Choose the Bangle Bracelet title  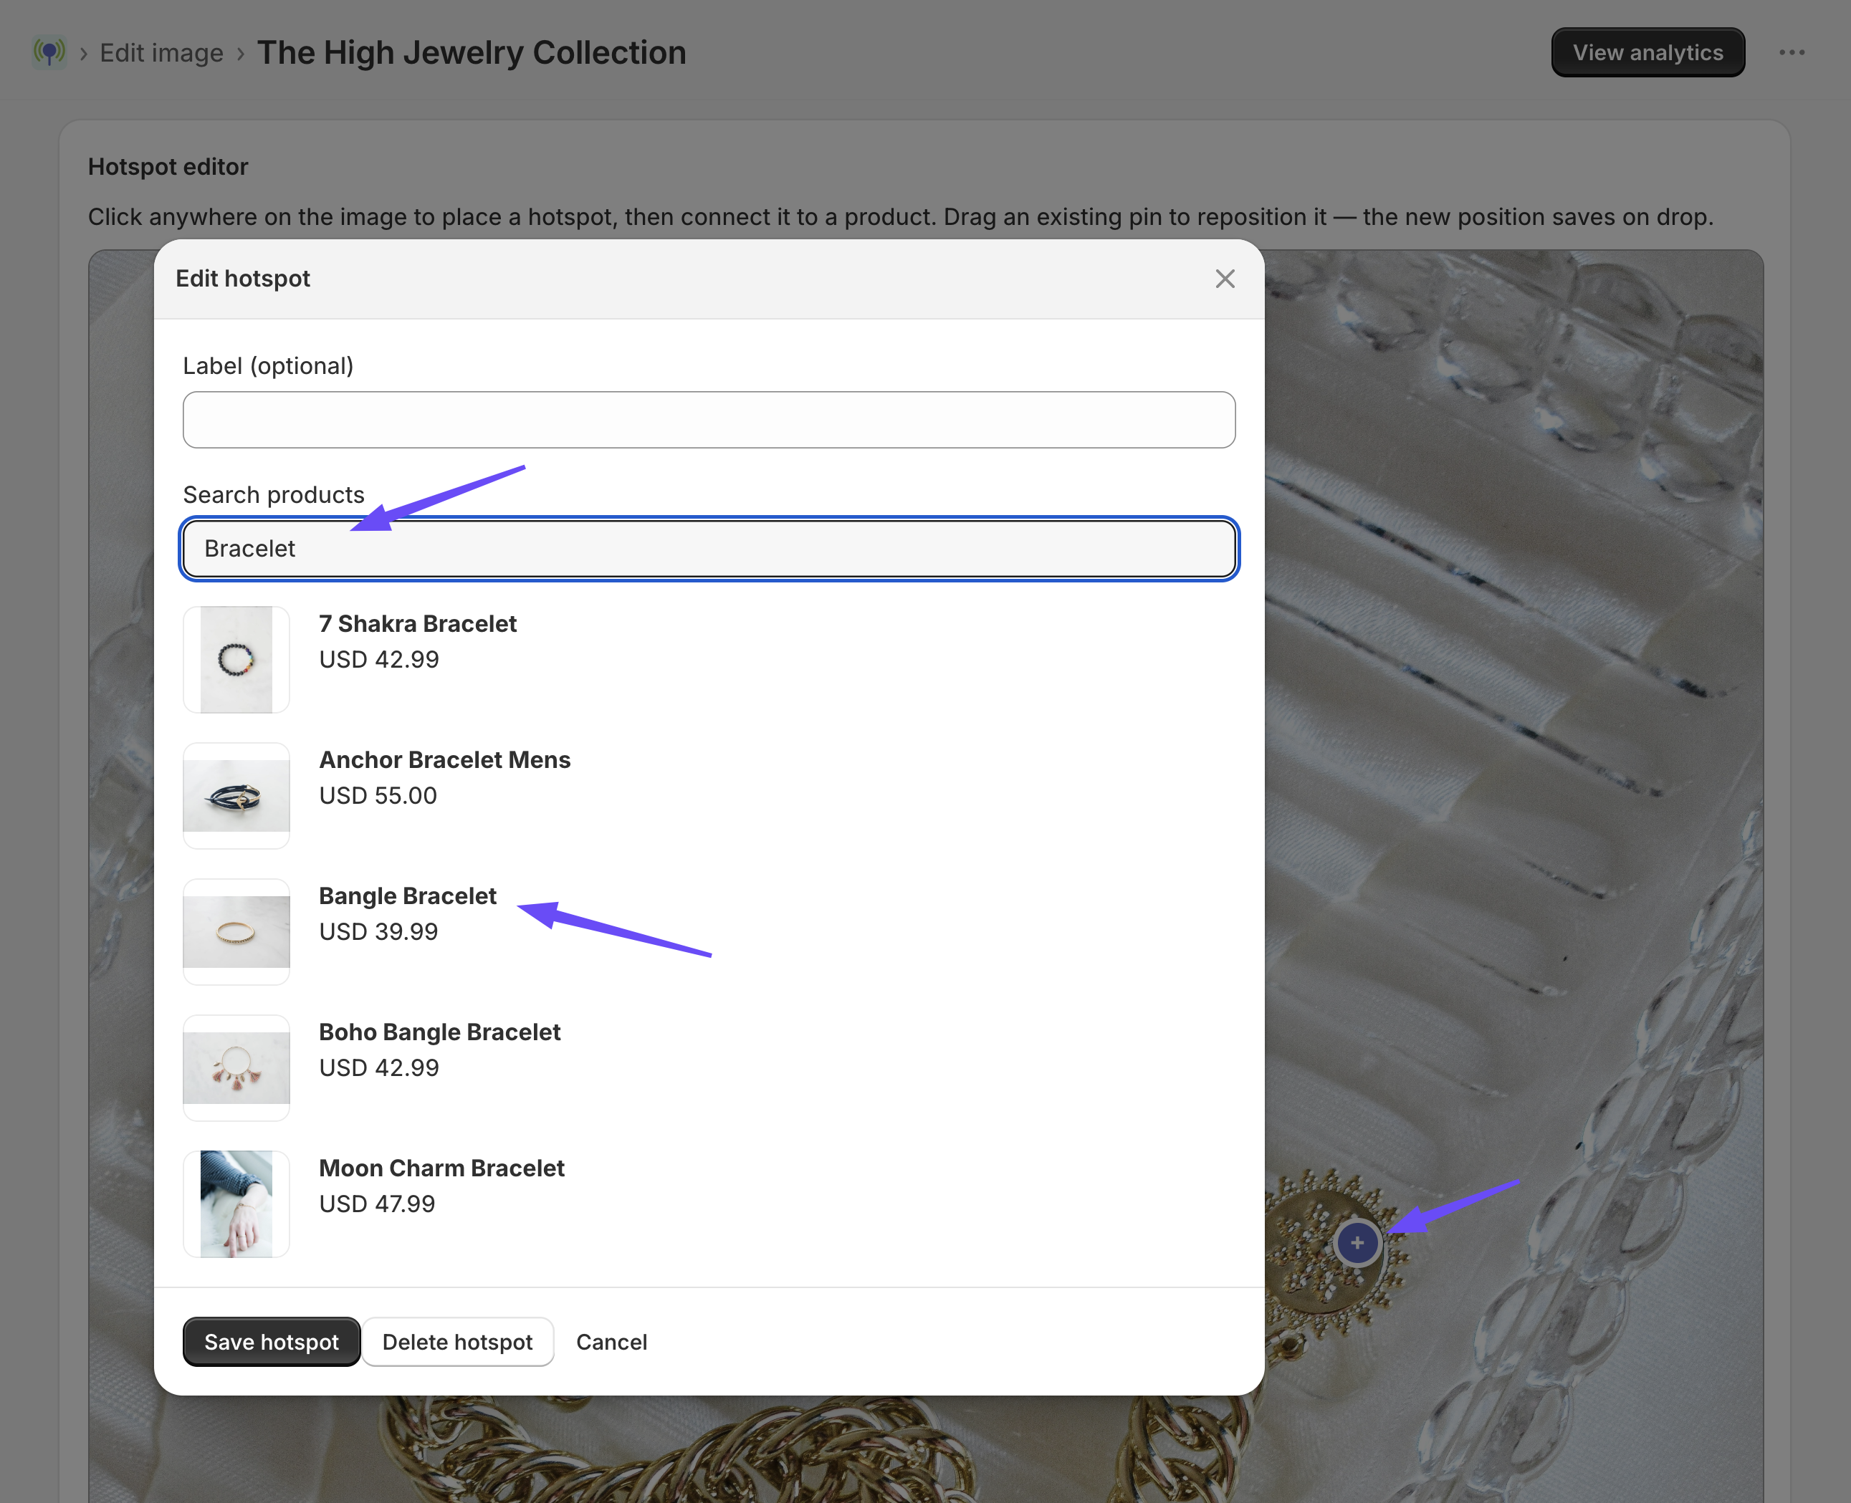pyautogui.click(x=407, y=896)
